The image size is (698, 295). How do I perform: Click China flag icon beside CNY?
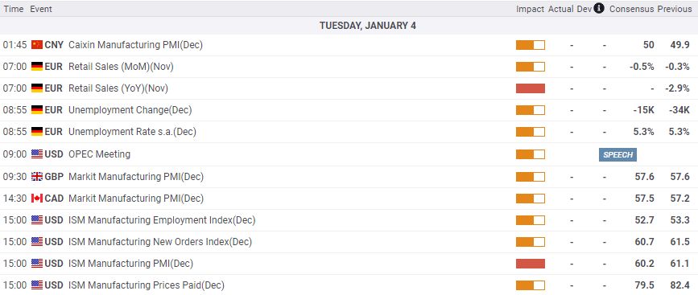click(x=37, y=45)
